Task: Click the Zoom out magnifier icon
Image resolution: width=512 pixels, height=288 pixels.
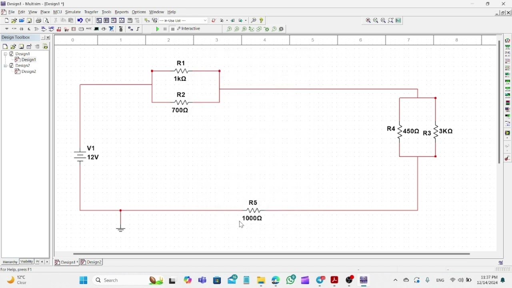Action: (376, 20)
